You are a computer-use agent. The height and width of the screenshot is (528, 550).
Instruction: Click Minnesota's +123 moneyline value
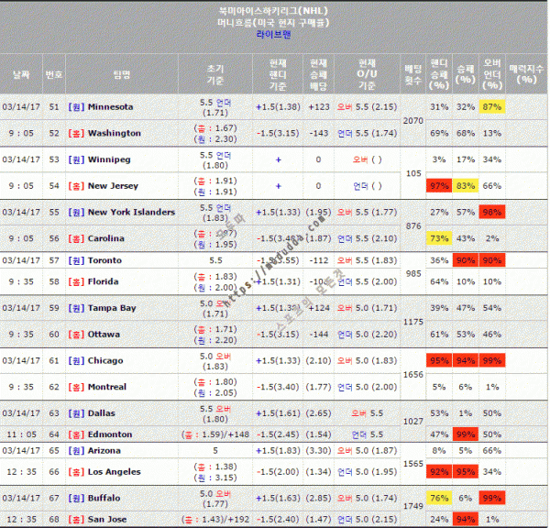(318, 106)
